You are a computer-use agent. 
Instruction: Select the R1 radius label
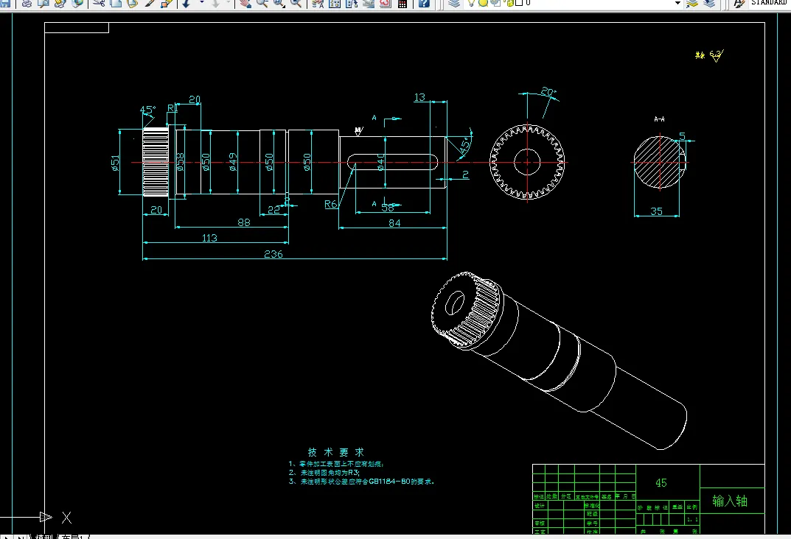tap(173, 108)
